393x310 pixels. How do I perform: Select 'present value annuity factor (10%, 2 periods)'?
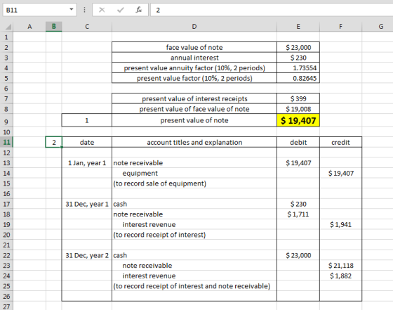(194, 68)
